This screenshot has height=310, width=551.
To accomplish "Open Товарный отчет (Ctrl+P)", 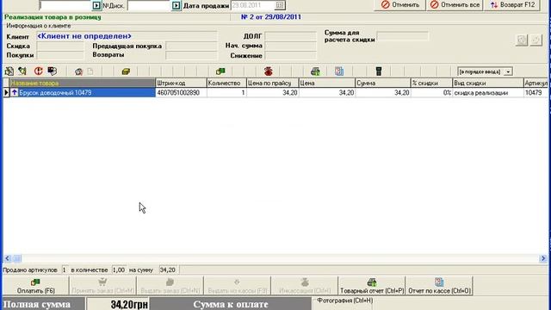I will click(x=372, y=286).
